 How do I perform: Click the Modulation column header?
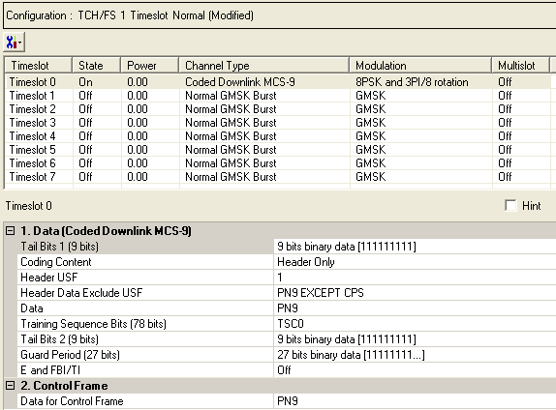click(420, 66)
